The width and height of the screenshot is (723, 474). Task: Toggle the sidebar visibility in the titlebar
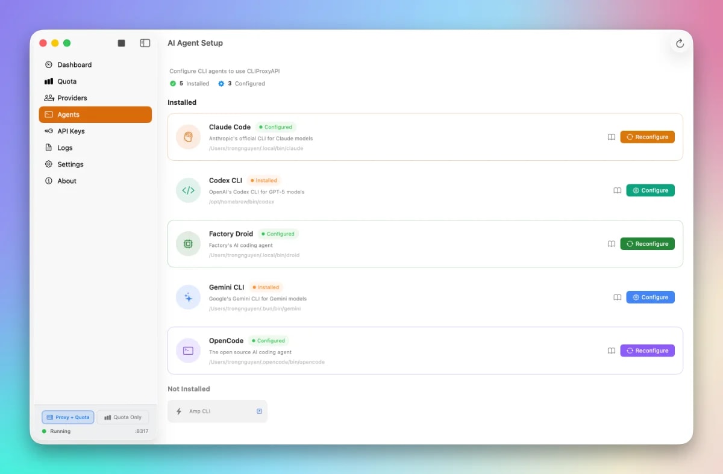tap(145, 43)
